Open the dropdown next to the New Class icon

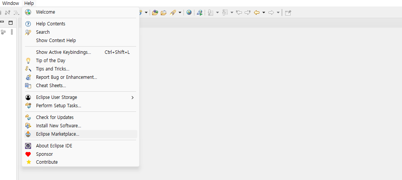[x=146, y=13]
